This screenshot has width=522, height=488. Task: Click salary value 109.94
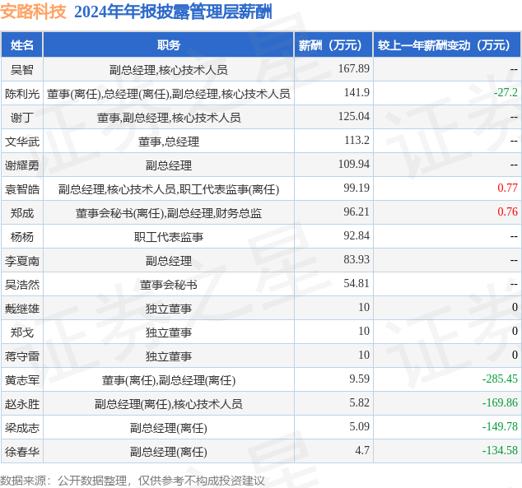[353, 165]
